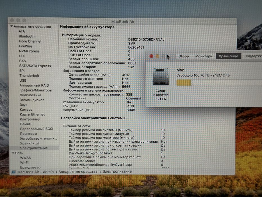
Task: Select USB in the sidebar
Action: [x=23, y=80]
